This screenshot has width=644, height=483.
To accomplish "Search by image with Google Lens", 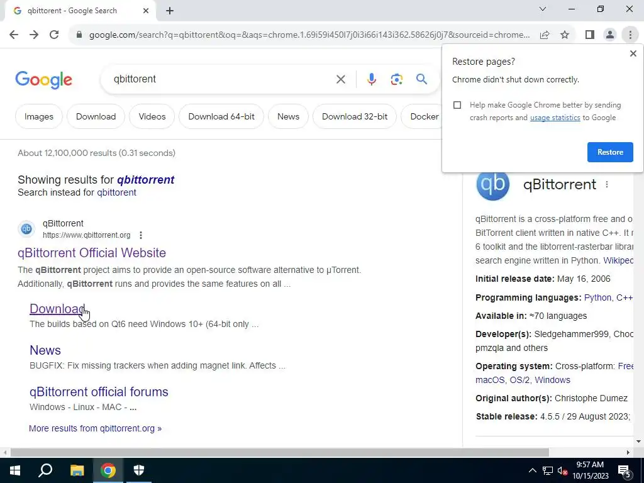I will (396, 79).
